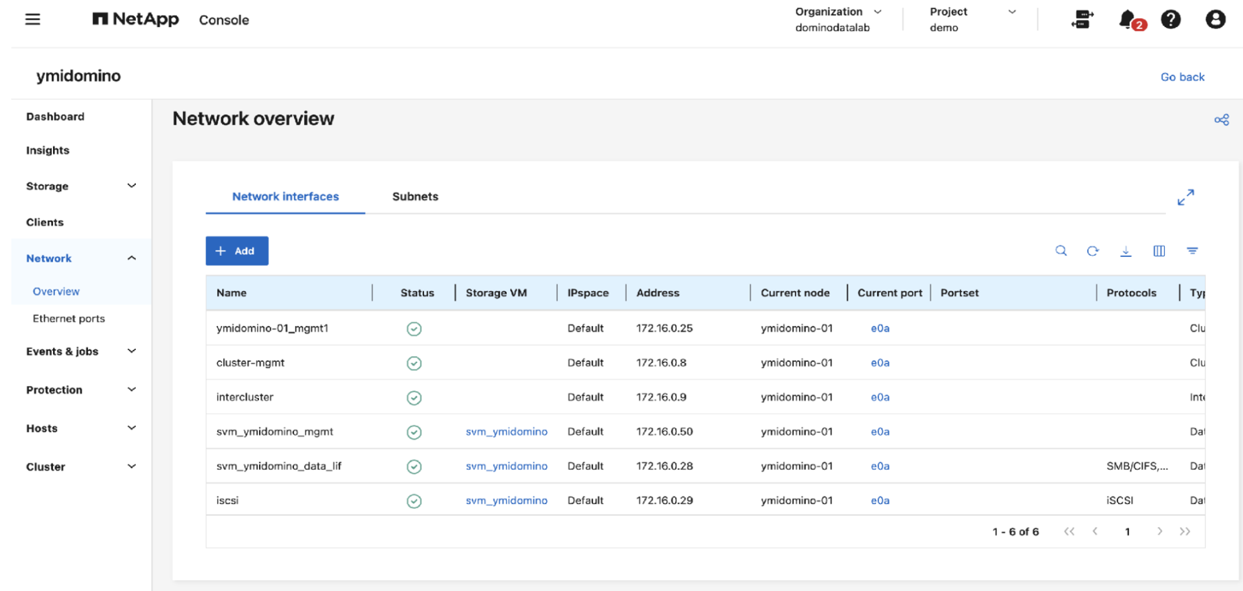
Task: Open Dashboard in the sidebar
Action: point(55,117)
